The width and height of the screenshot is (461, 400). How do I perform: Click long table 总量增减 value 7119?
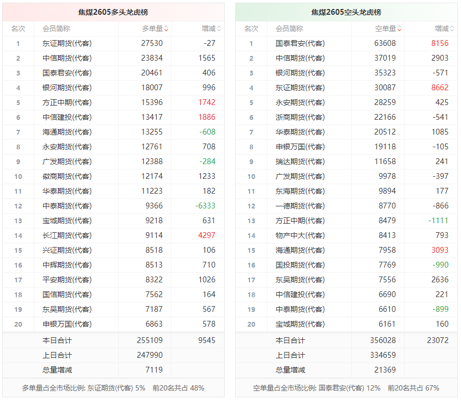154,370
